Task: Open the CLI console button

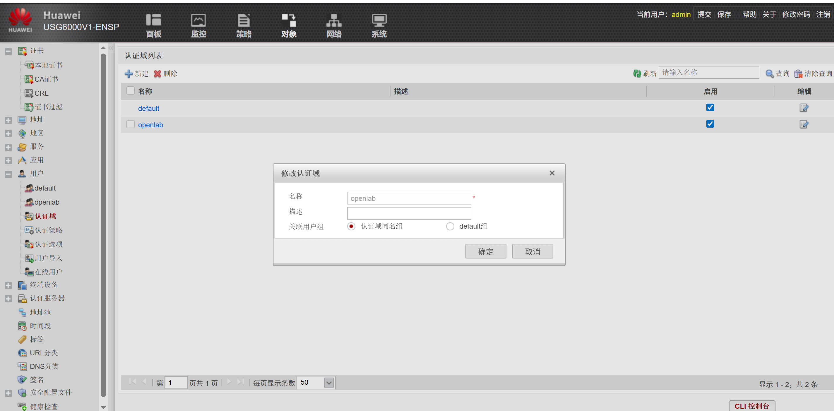Action: (x=751, y=406)
